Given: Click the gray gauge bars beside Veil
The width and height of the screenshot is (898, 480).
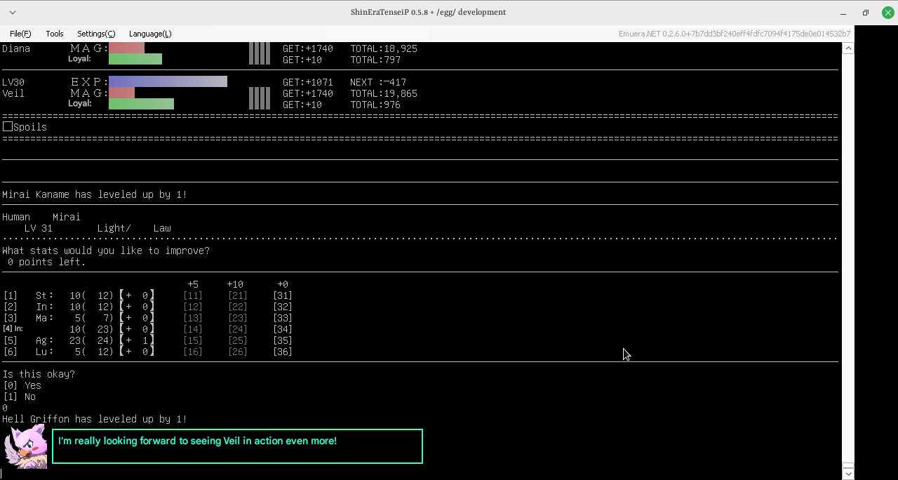Looking at the screenshot, I should coord(260,98).
